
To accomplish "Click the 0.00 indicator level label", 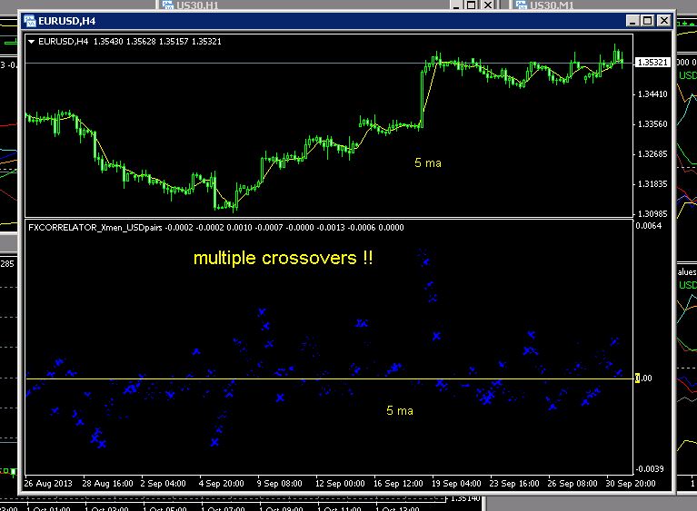I will point(643,378).
